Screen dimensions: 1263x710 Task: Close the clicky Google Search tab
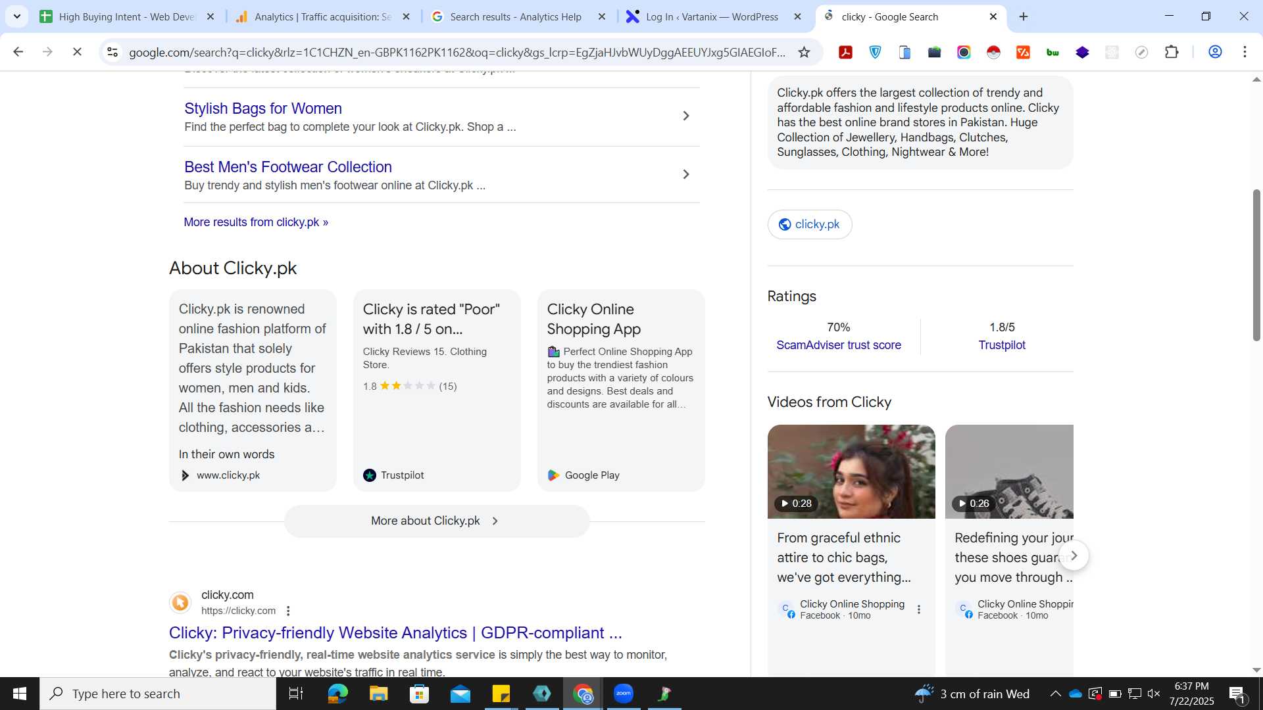tap(993, 16)
